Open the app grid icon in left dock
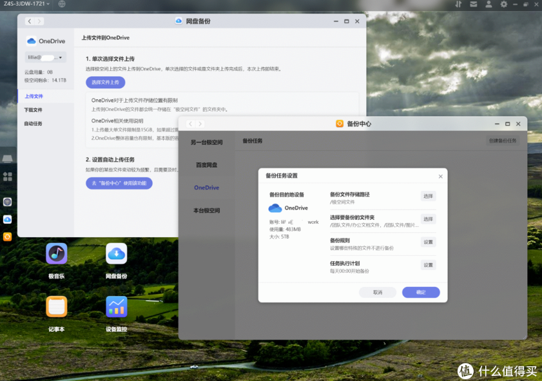The width and height of the screenshot is (542, 381). tap(7, 177)
